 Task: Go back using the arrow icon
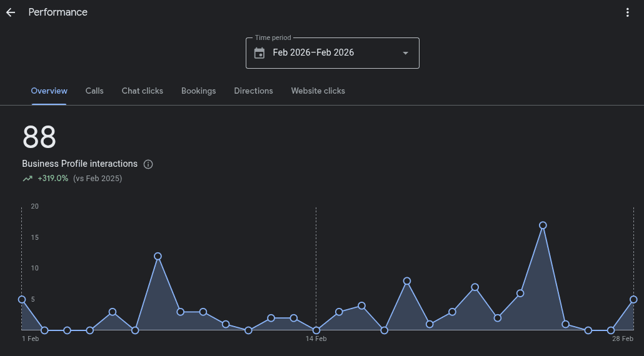coord(11,12)
